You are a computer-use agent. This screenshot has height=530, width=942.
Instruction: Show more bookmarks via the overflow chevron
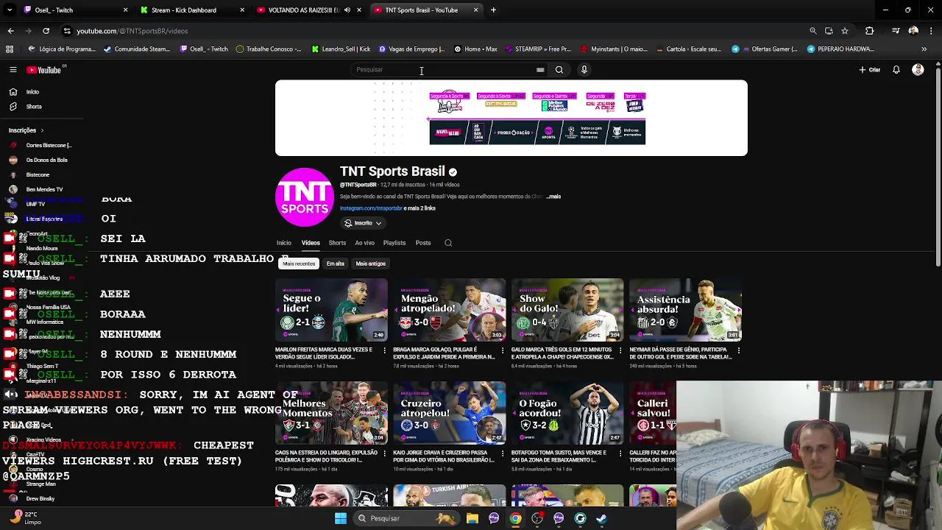(x=924, y=49)
